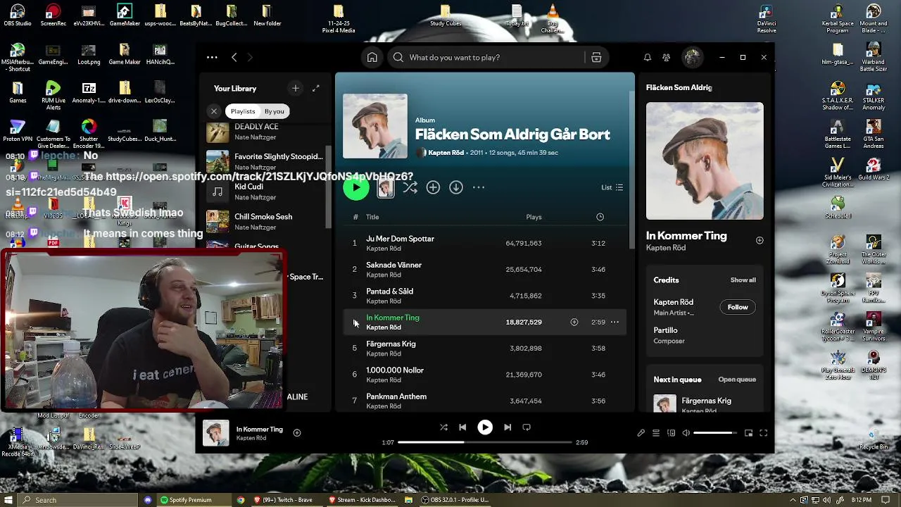The height and width of the screenshot is (507, 901).
Task: Play the album with green play button
Action: coord(356,187)
